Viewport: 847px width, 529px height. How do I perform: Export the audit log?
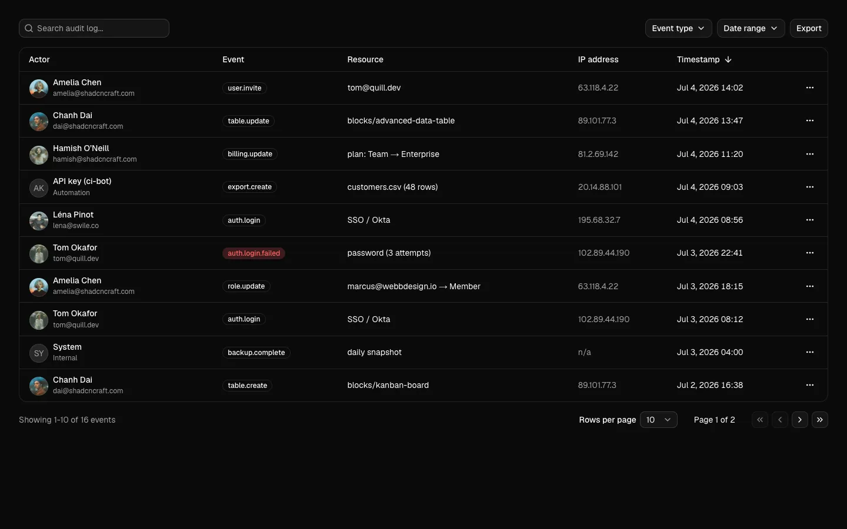(x=809, y=28)
